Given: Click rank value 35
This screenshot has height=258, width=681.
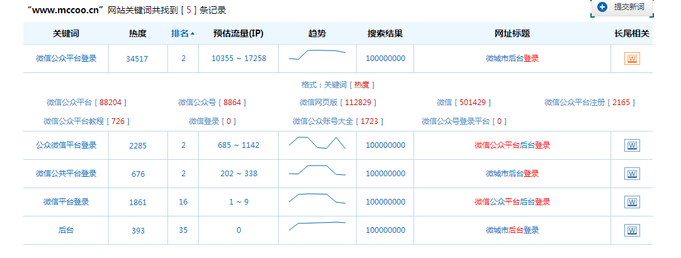Looking at the screenshot, I should (183, 230).
